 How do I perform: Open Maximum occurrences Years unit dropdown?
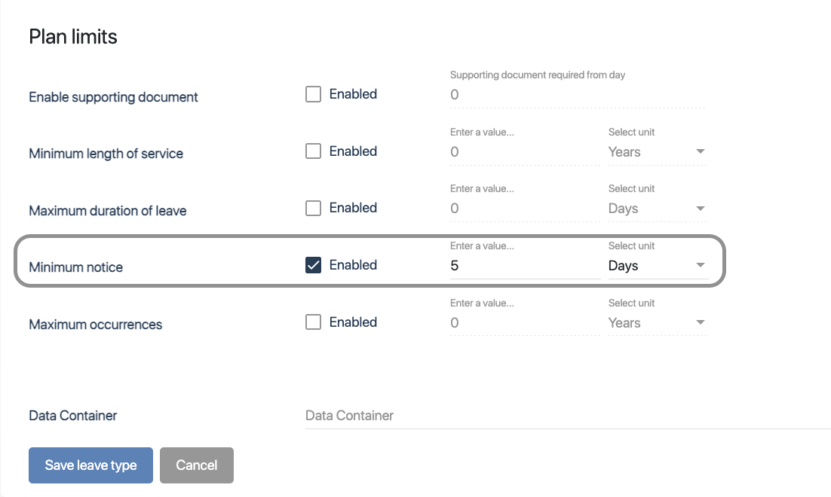(x=657, y=323)
